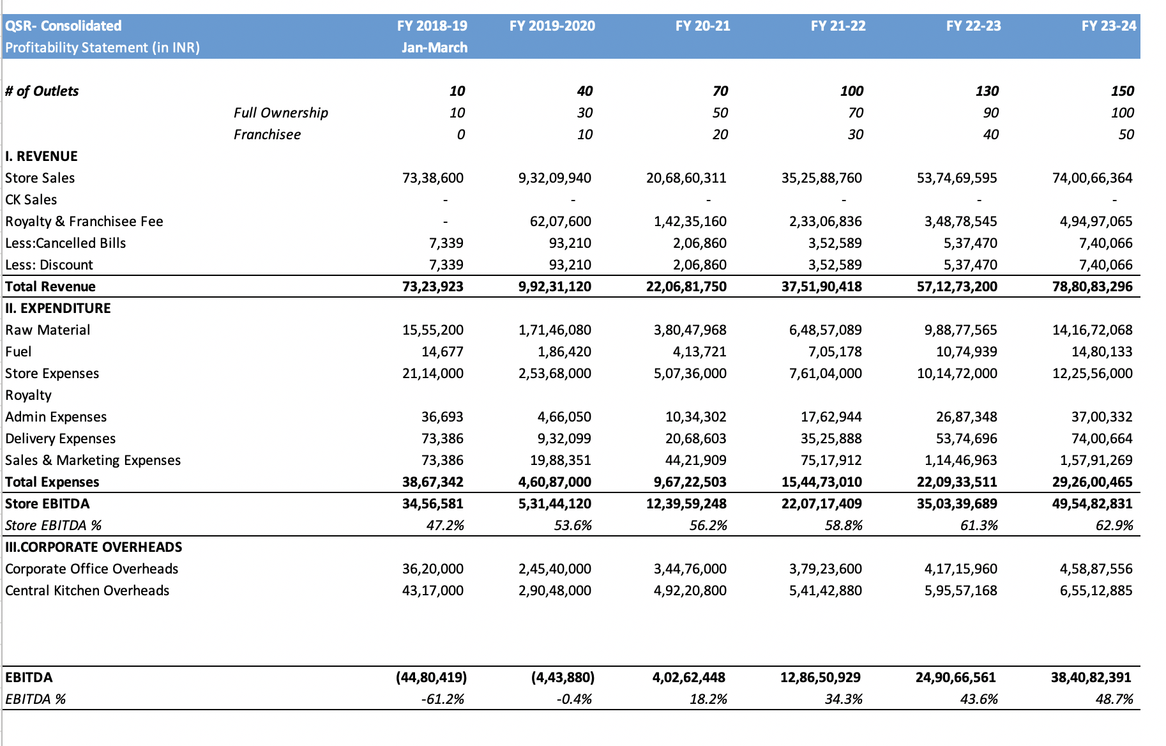The height and width of the screenshot is (746, 1166).
Task: Select the FY 20-21 column header
Action: pyautogui.click(x=702, y=26)
